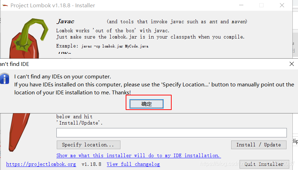Click the blue information icon in the dialog
This screenshot has width=298, height=170.
pyautogui.click(x=5, y=78)
